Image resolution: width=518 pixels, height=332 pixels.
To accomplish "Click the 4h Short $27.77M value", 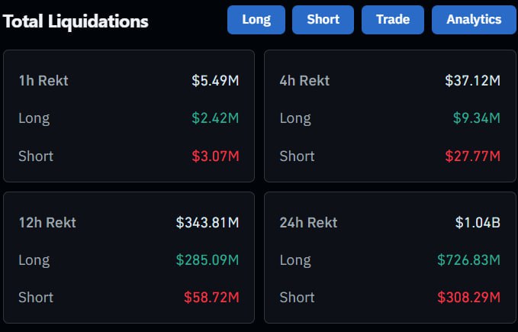I will (472, 156).
